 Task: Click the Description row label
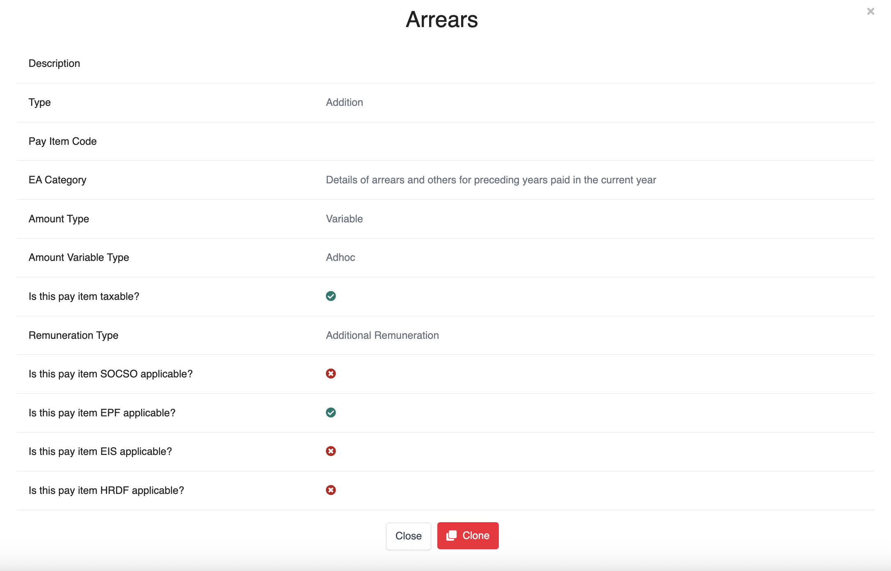(x=54, y=64)
